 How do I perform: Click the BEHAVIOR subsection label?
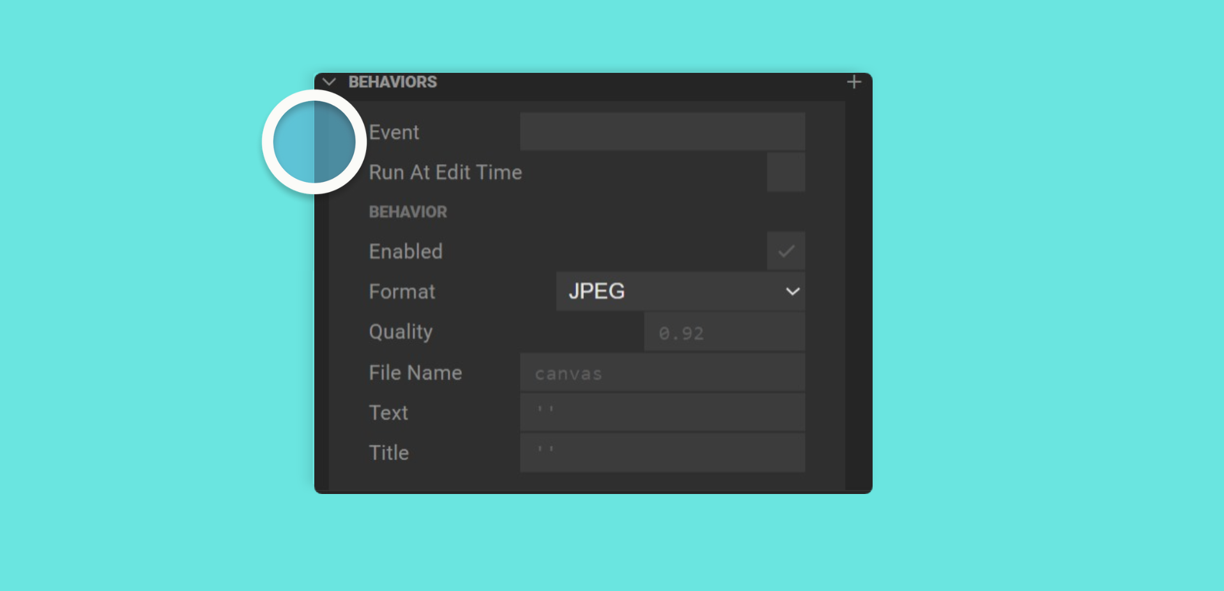click(x=408, y=212)
